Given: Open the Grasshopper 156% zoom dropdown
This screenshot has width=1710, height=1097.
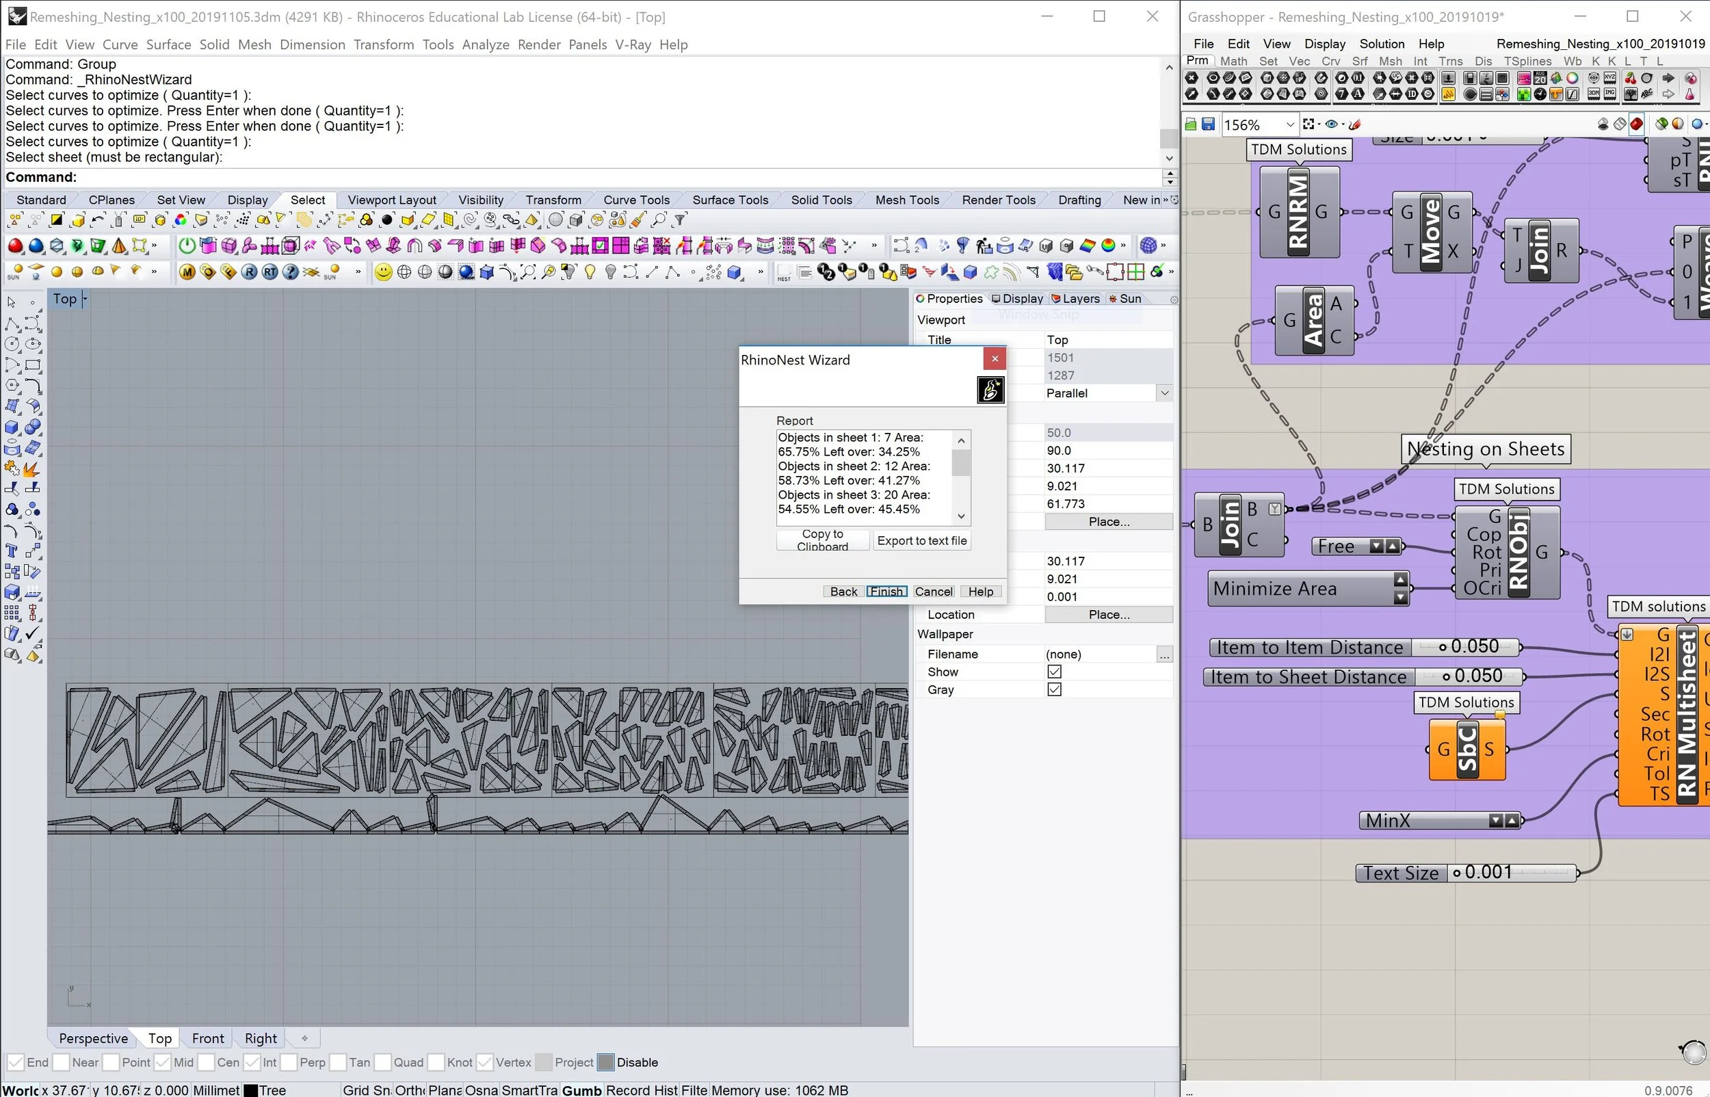Looking at the screenshot, I should [1289, 124].
